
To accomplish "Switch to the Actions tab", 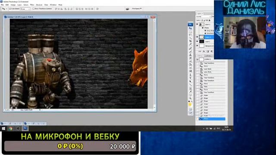I will 208,56.
